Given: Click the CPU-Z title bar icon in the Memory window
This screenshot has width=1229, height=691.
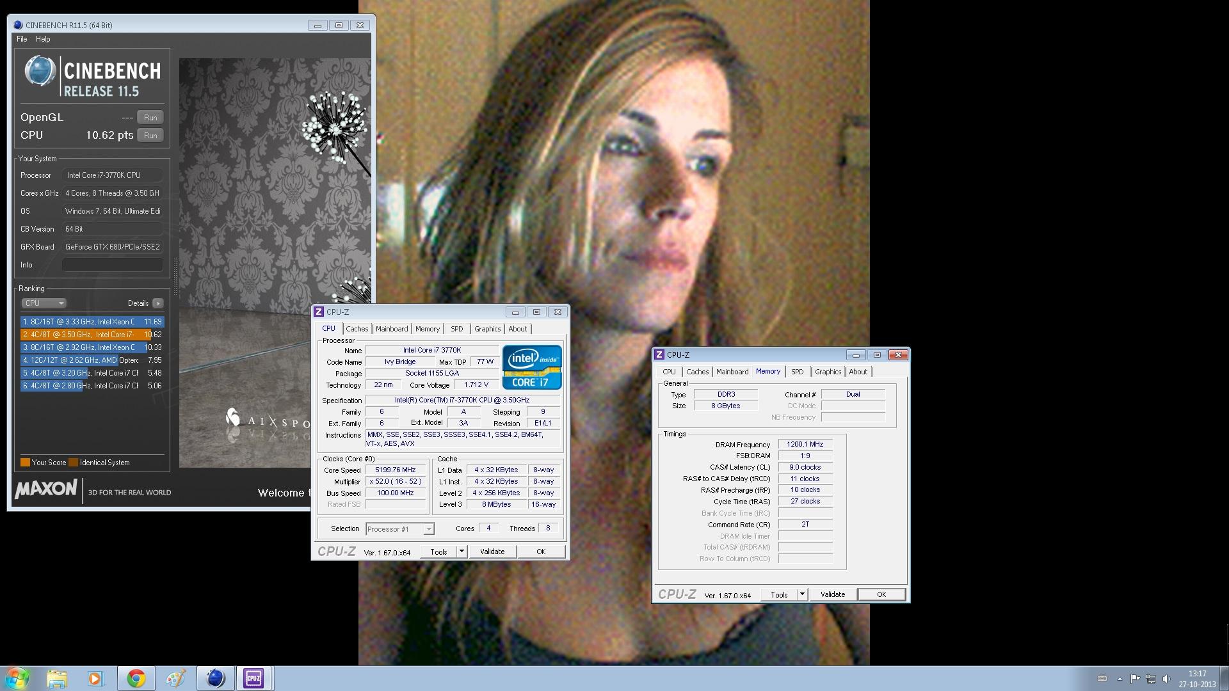Looking at the screenshot, I should pyautogui.click(x=659, y=354).
